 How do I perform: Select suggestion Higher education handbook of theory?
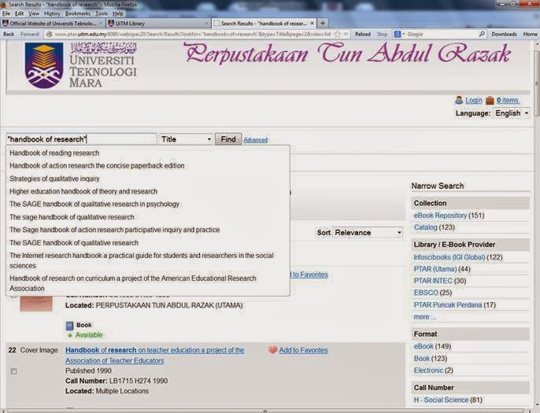coord(148,191)
